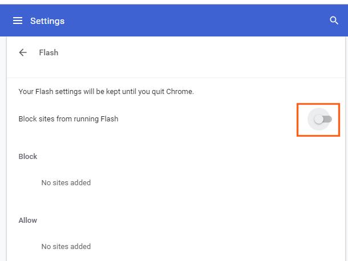This screenshot has height=261, width=348.
Task: Click the word Chrome in the notice
Action: click(x=180, y=92)
